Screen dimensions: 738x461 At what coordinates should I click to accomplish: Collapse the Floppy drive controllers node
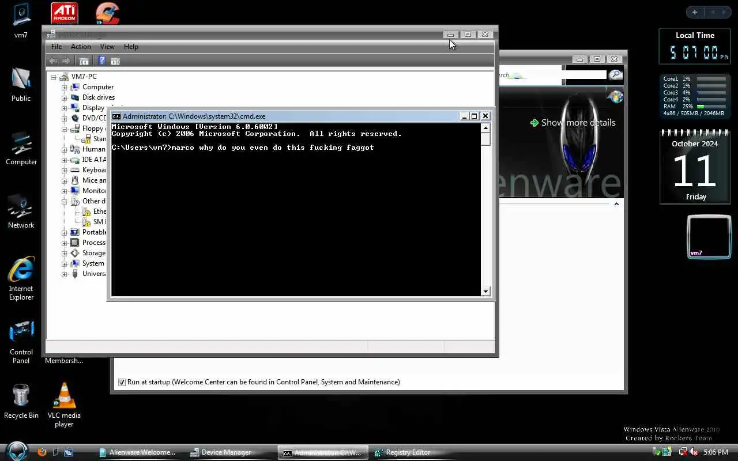pos(65,129)
